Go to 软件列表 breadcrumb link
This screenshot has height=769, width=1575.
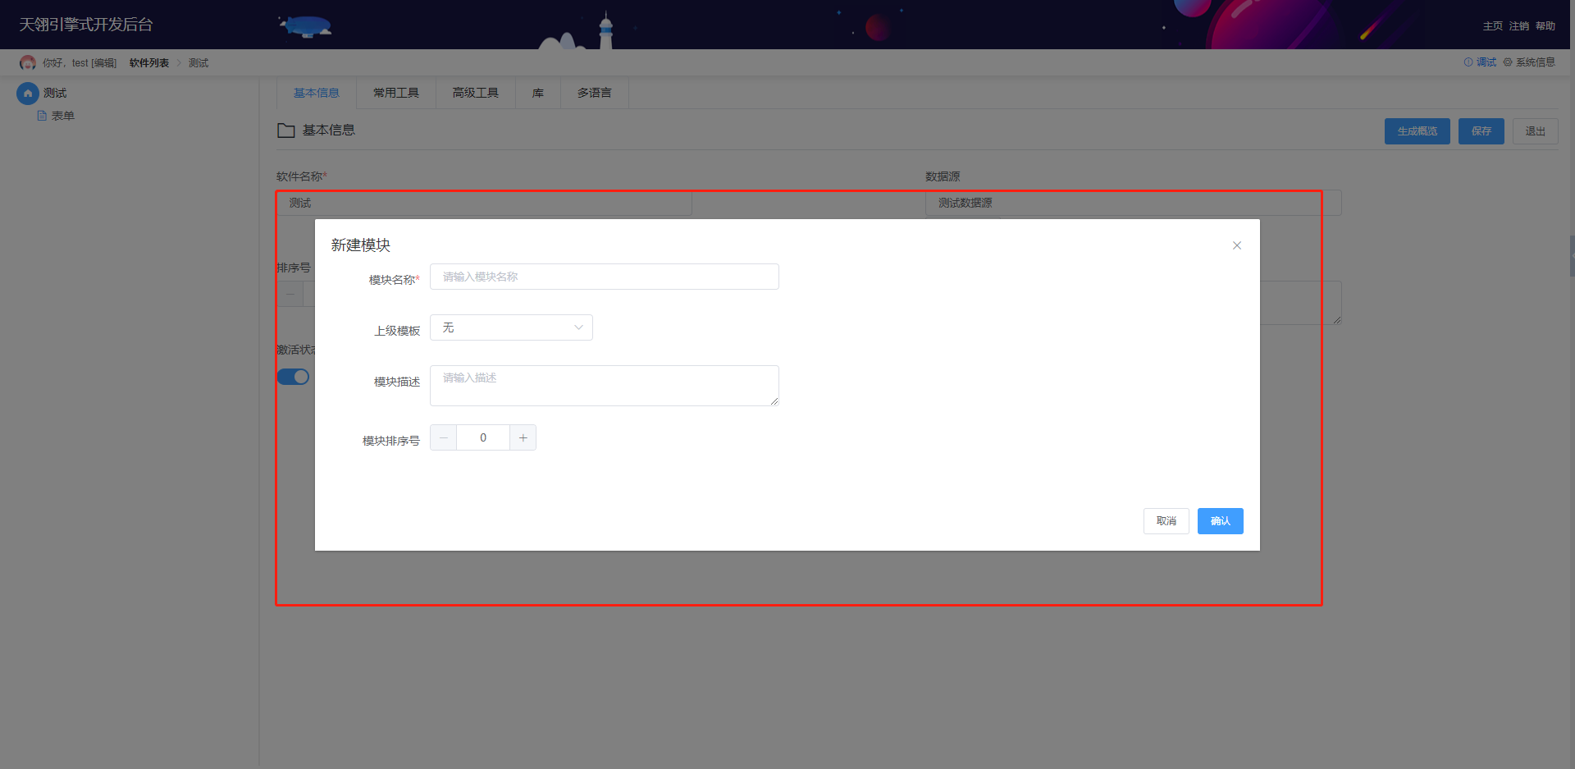pos(149,63)
